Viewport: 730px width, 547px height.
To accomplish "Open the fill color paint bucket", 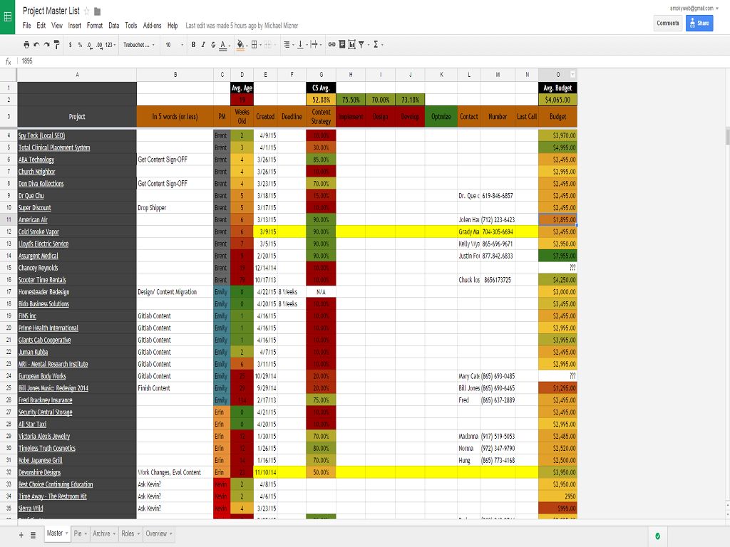I will [x=241, y=45].
